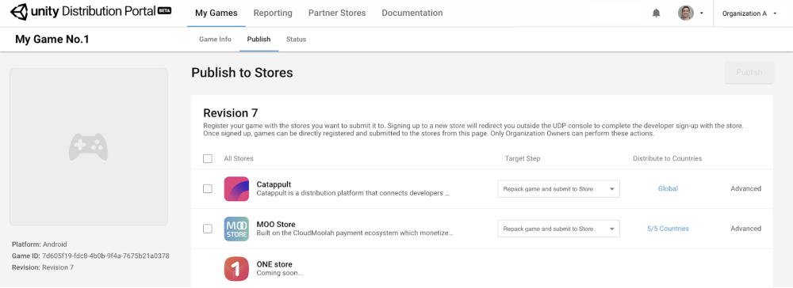The image size is (793, 288).
Task: Expand the user account dropdown arrow
Action: (702, 13)
